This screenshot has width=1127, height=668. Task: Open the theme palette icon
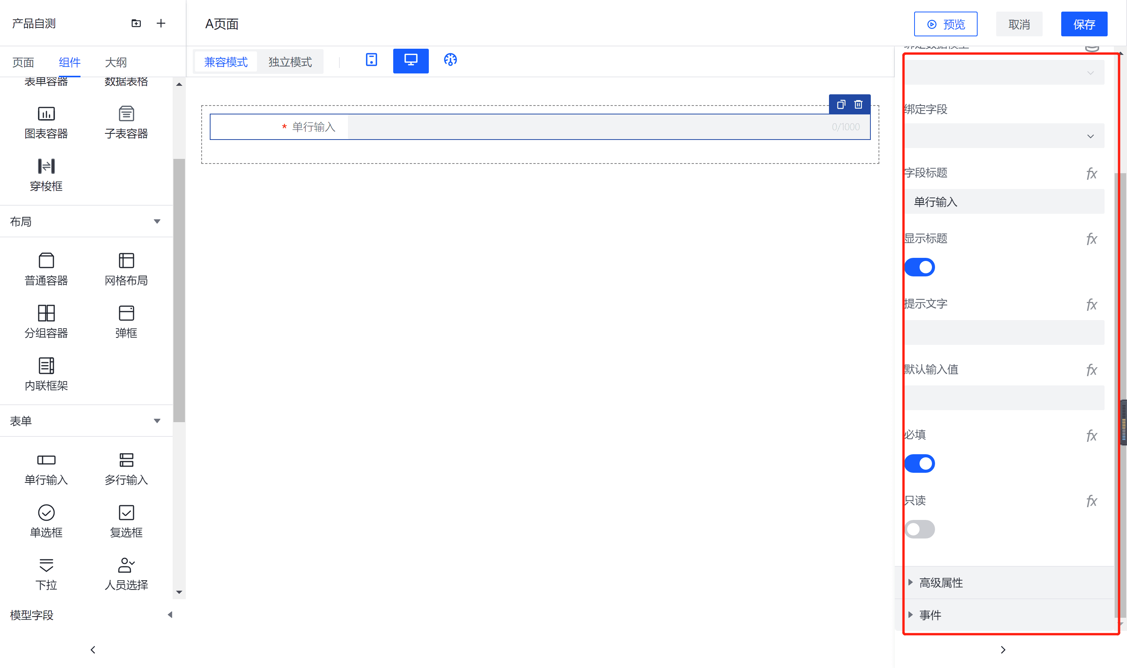450,60
